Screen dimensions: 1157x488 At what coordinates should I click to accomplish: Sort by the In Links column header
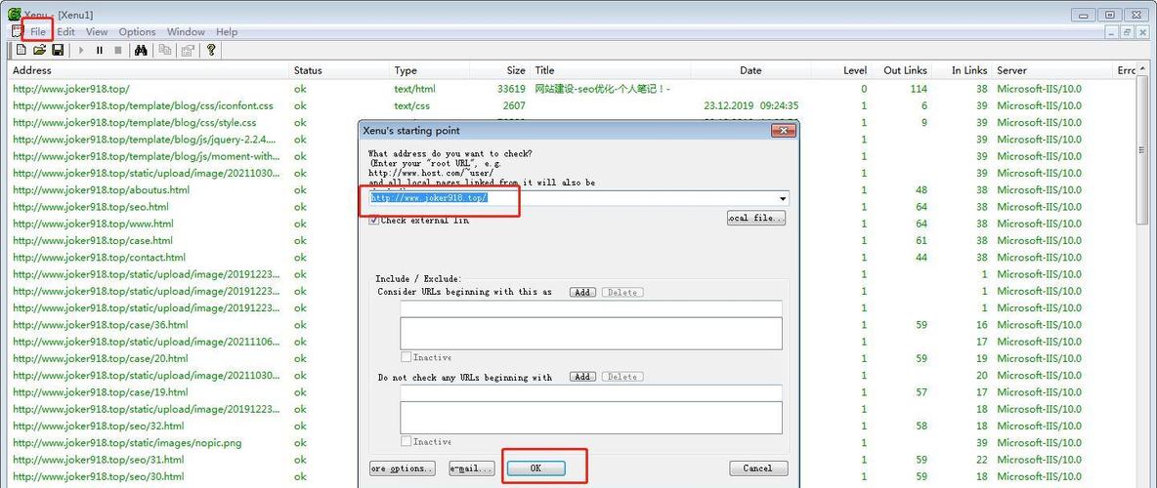(x=962, y=70)
